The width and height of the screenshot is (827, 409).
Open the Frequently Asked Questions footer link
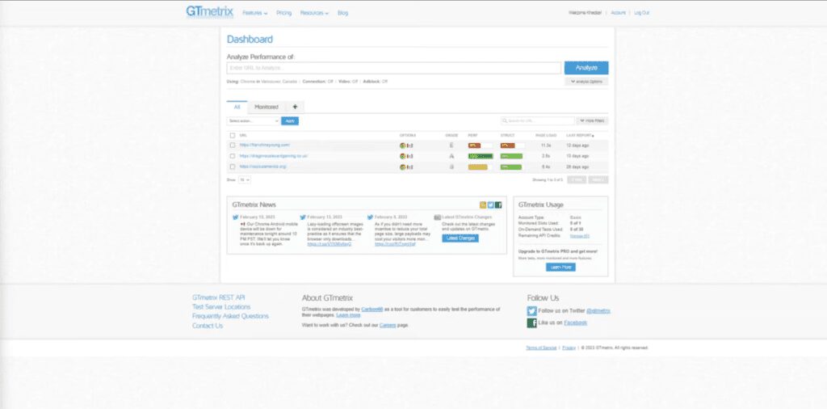[x=230, y=316]
